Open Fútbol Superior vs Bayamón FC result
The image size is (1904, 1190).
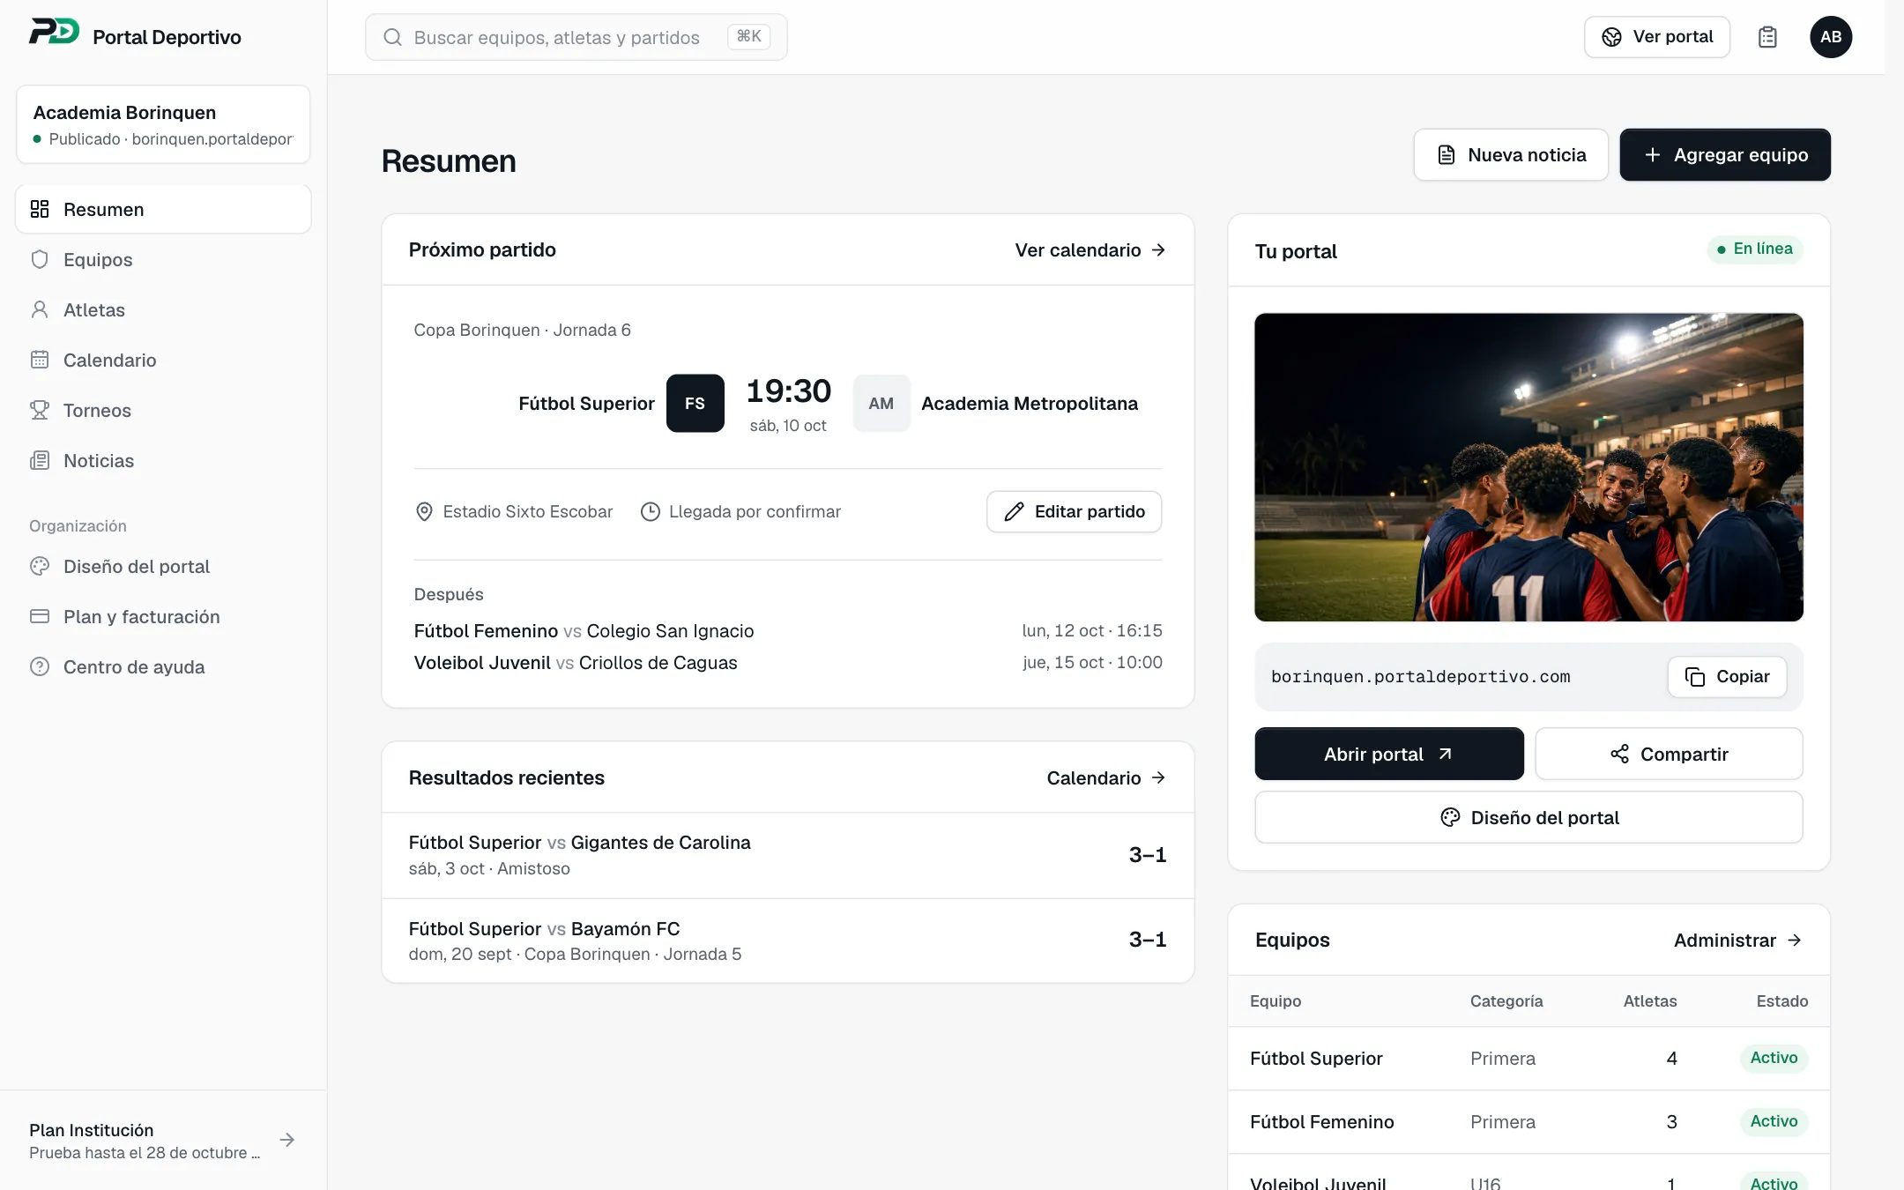pyautogui.click(x=787, y=941)
